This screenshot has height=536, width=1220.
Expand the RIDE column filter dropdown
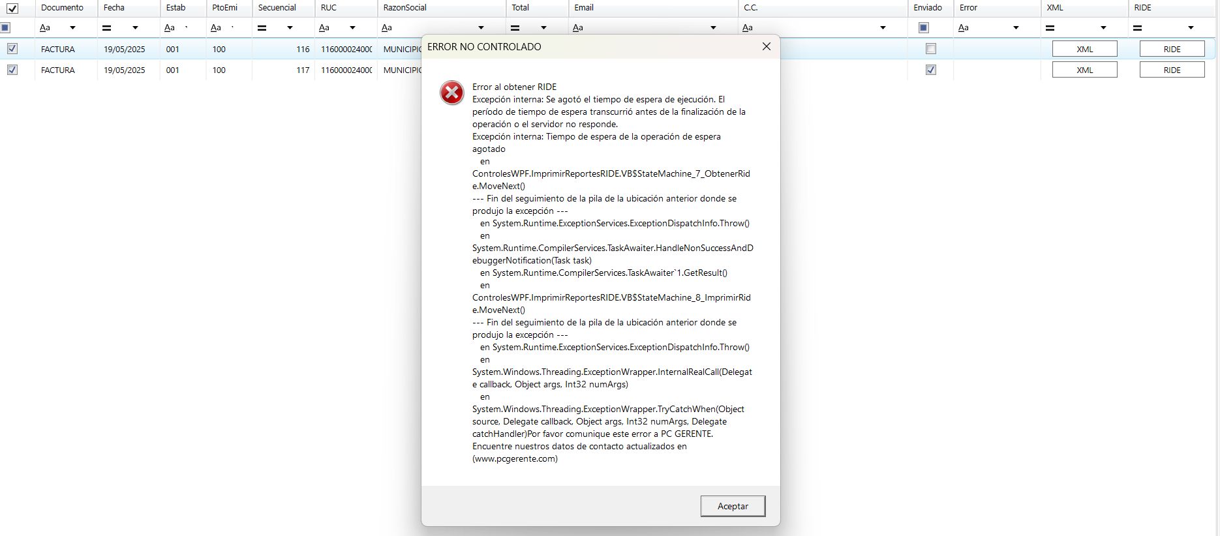[x=1191, y=27]
